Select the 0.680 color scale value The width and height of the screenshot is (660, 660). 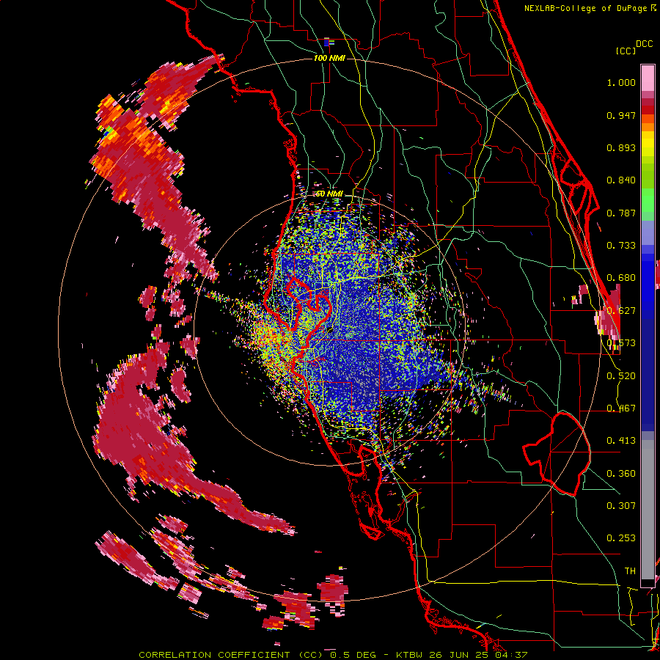pos(621,278)
